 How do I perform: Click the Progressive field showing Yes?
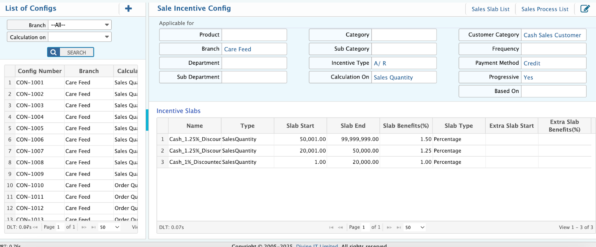click(x=554, y=77)
